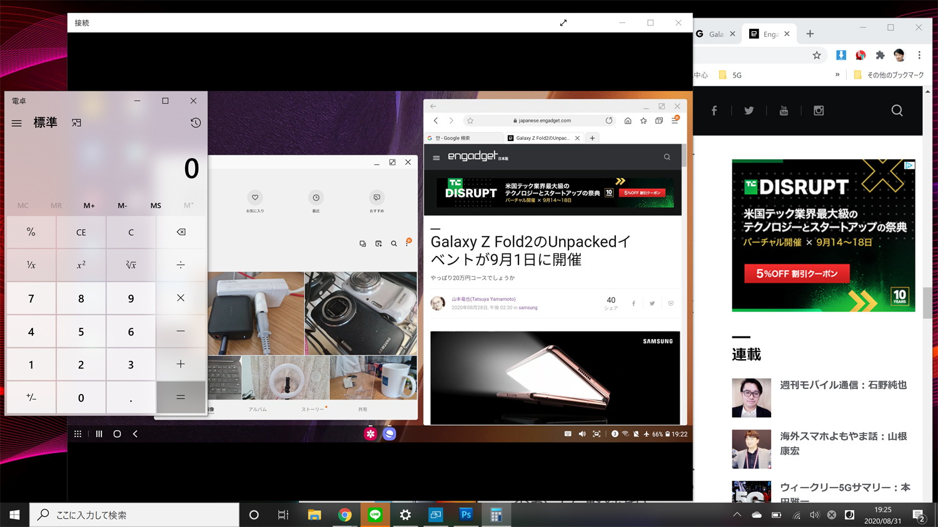Click the square root button in the calculator
Image resolution: width=938 pixels, height=527 pixels.
(x=131, y=265)
